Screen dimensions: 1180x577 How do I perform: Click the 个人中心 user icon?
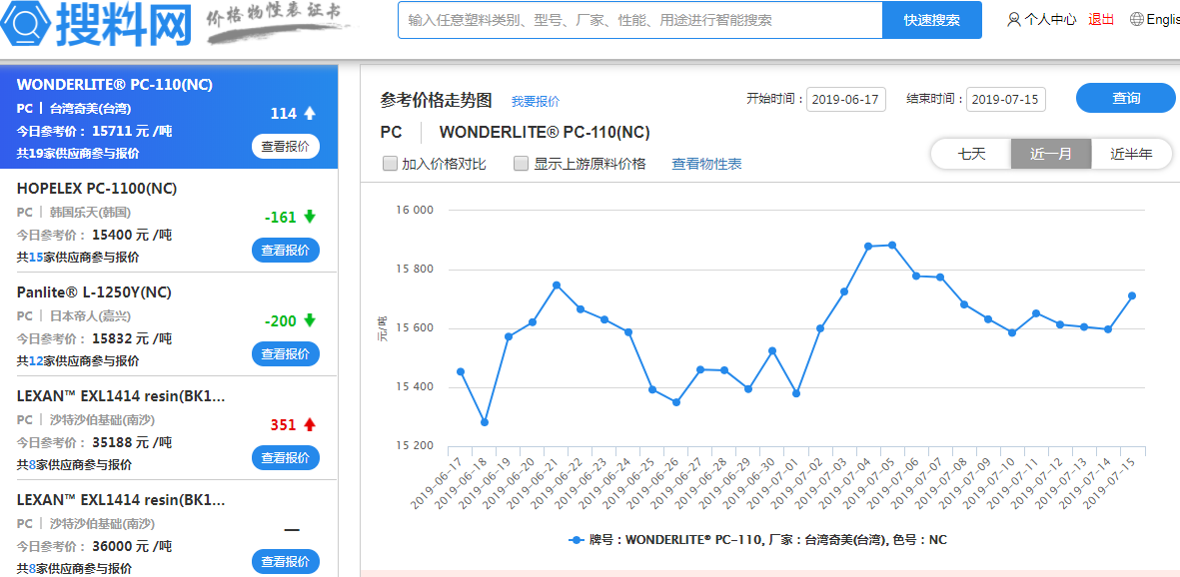(x=1014, y=19)
